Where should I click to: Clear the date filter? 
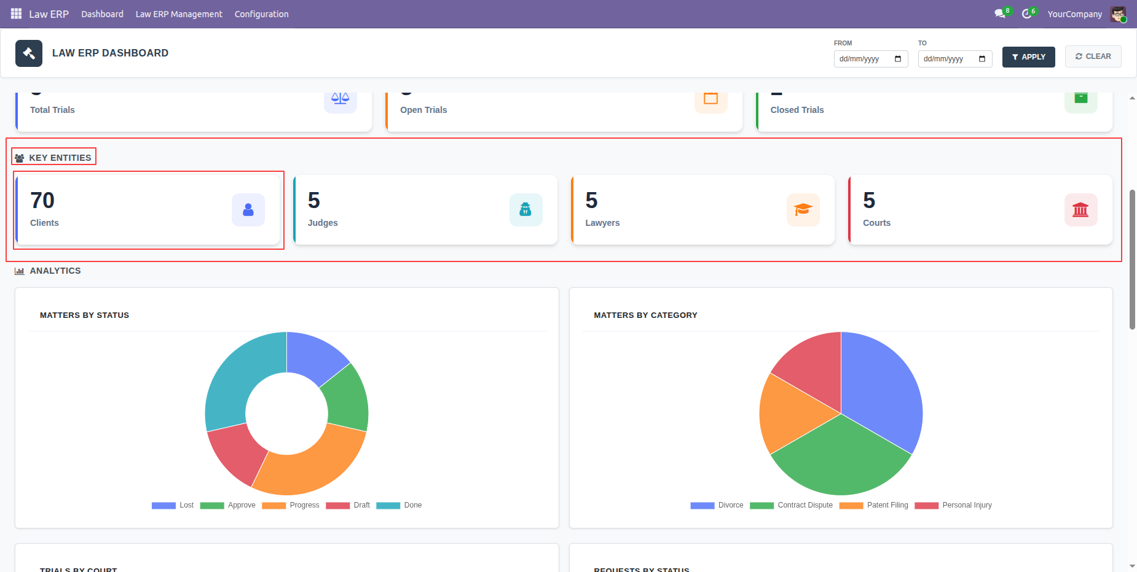1093,56
